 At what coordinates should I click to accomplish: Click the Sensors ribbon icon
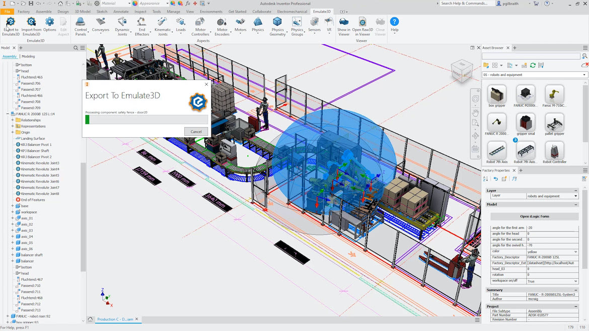[x=314, y=23]
